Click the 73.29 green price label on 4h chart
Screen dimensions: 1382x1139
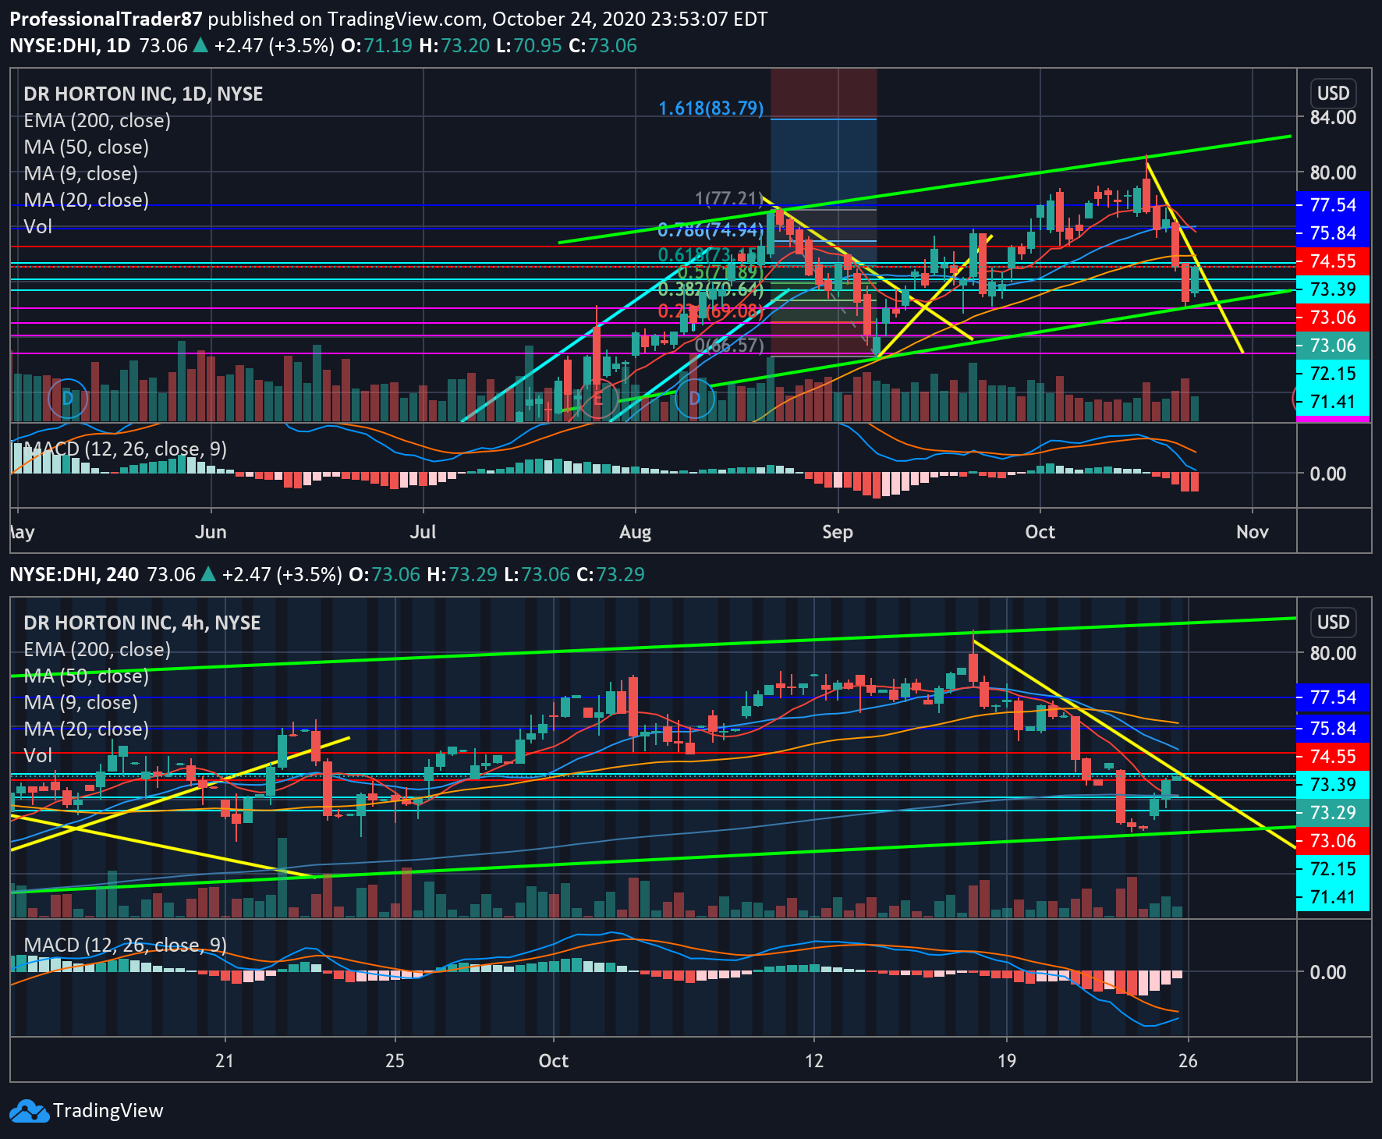(1333, 813)
